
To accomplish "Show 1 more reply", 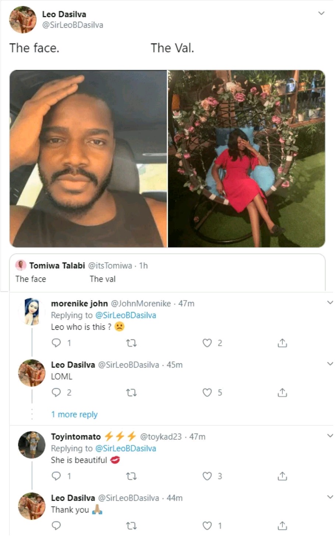I will click(x=74, y=414).
